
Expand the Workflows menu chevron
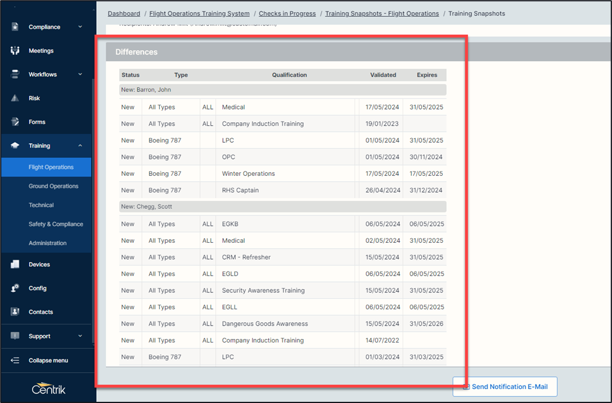[x=80, y=75]
